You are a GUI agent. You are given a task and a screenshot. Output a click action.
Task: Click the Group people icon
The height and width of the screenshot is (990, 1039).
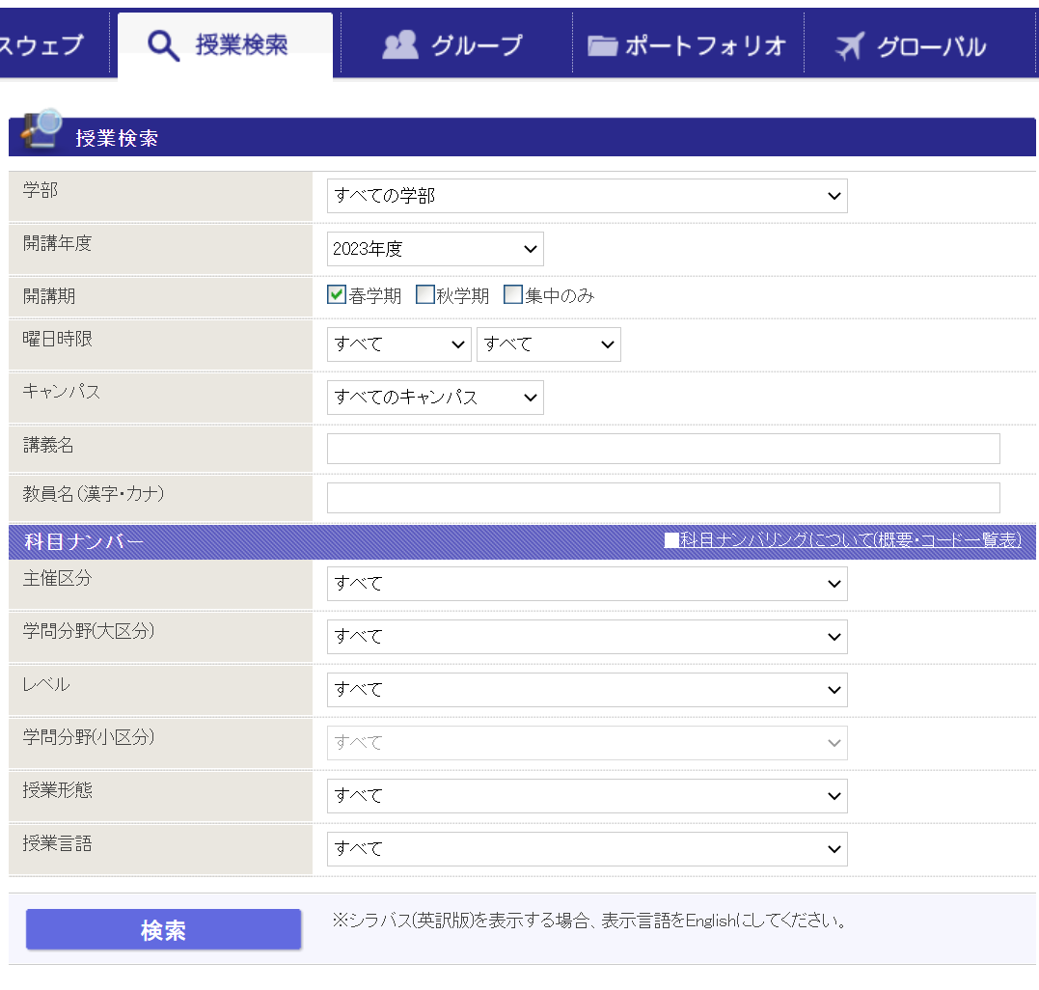tap(399, 45)
